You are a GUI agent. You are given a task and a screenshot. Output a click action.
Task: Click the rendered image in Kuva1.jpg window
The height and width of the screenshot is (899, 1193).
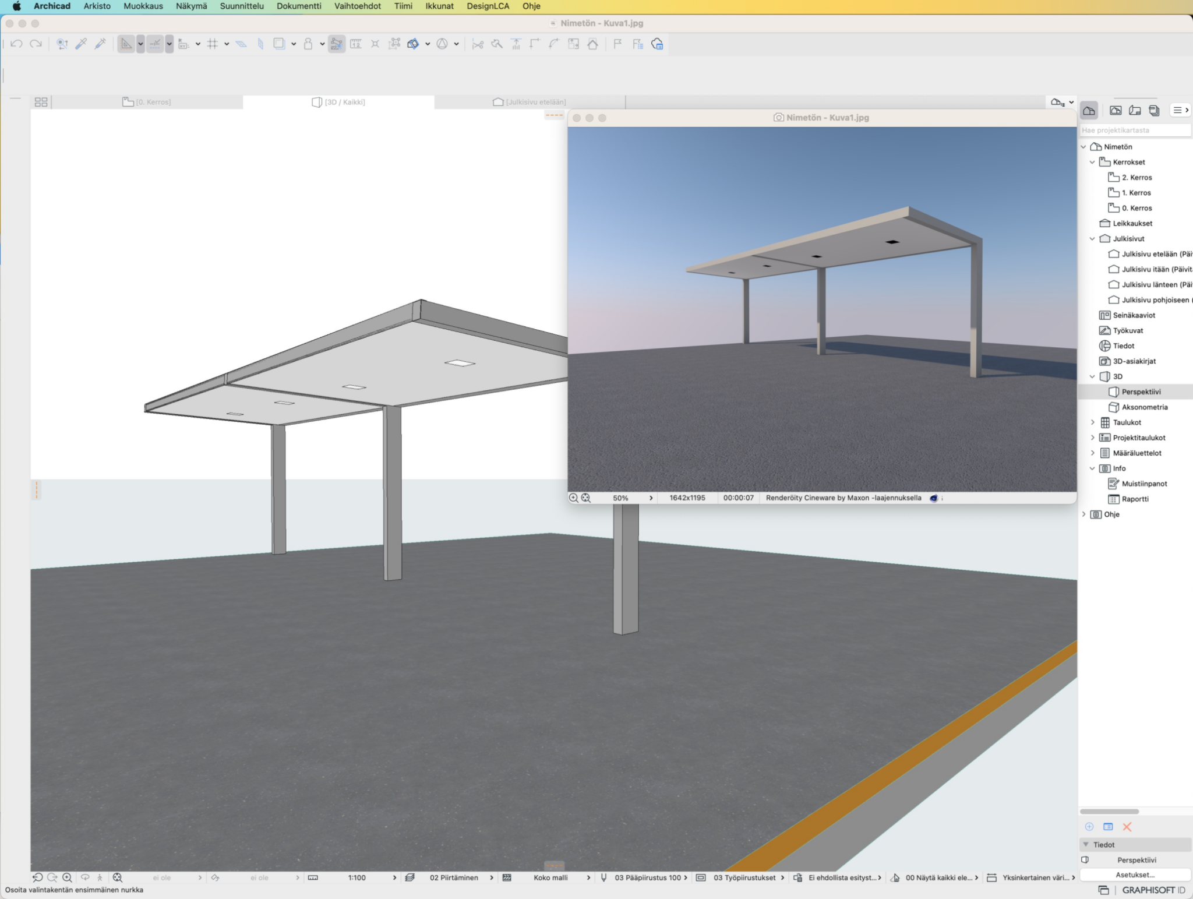[822, 309]
